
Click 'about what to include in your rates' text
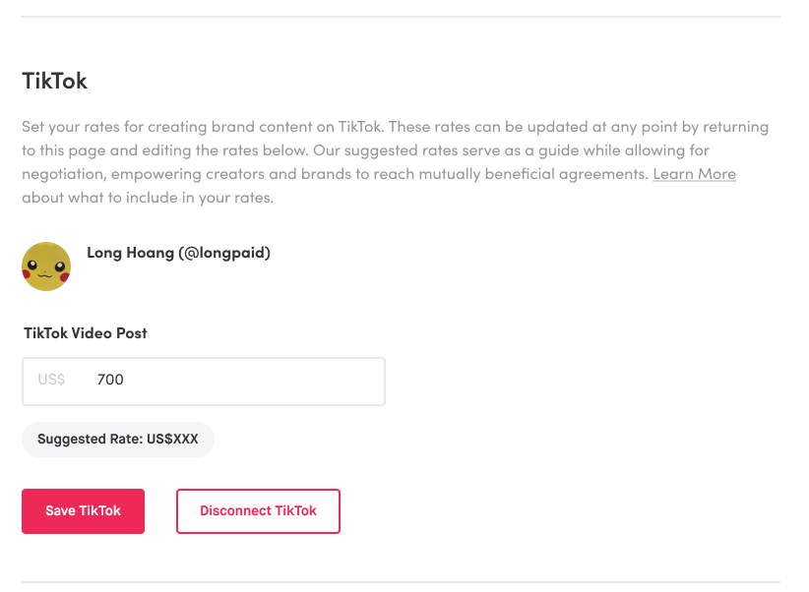coord(148,198)
